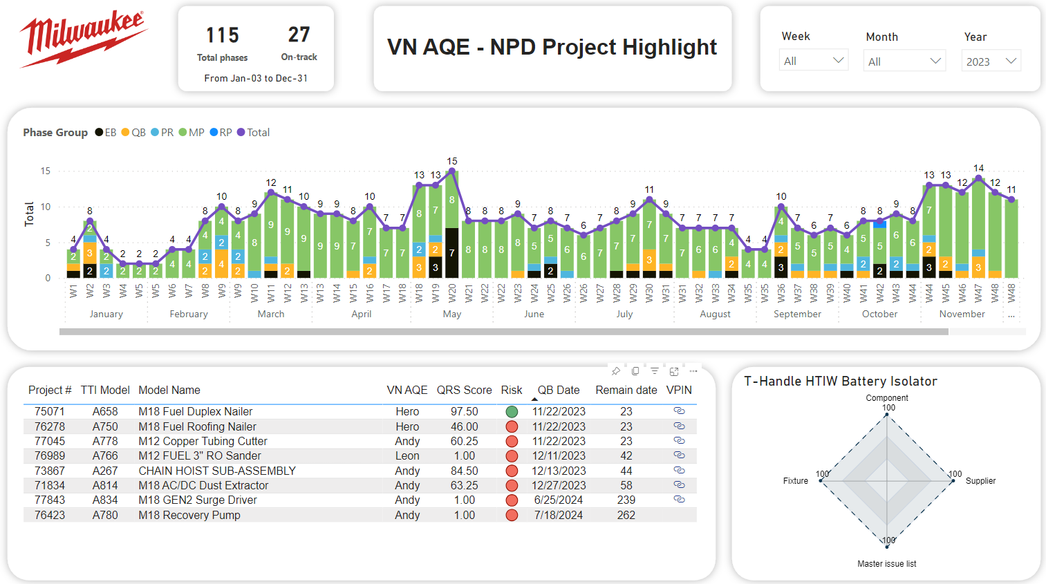Image resolution: width=1046 pixels, height=584 pixels.
Task: Select the EB legend marker
Action: [99, 132]
